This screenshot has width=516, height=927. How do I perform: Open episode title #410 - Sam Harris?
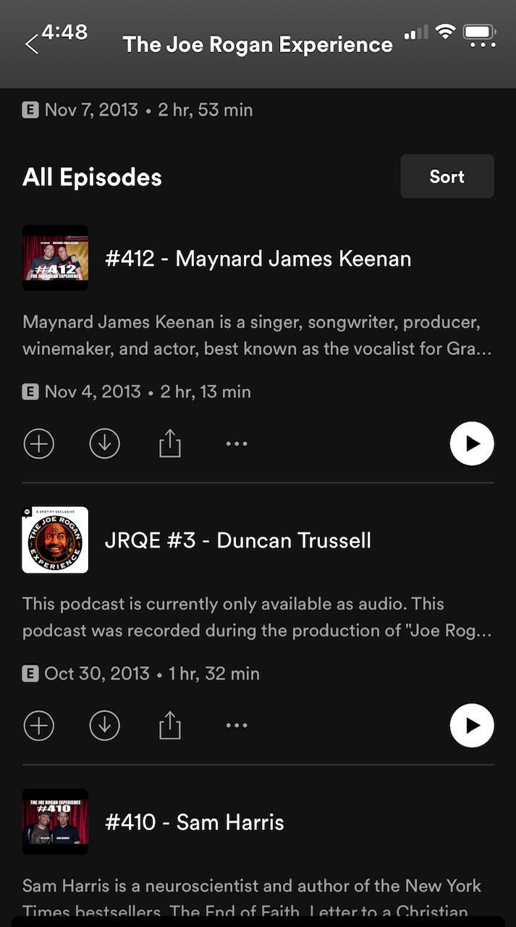195,822
